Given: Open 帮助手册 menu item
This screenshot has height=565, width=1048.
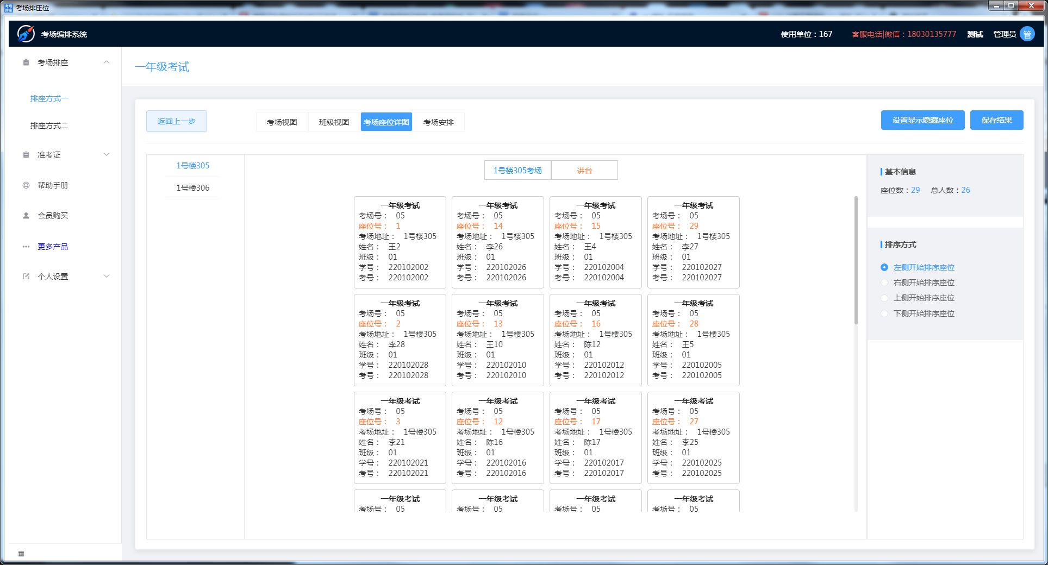Looking at the screenshot, I should tap(53, 185).
